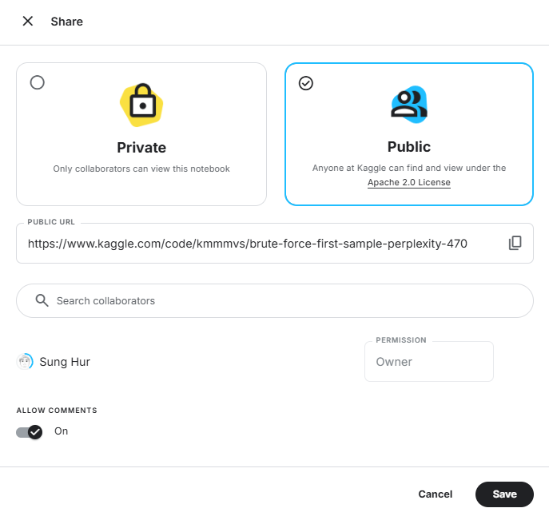
Task: Click the Search collaborators field
Action: click(x=288, y=301)
